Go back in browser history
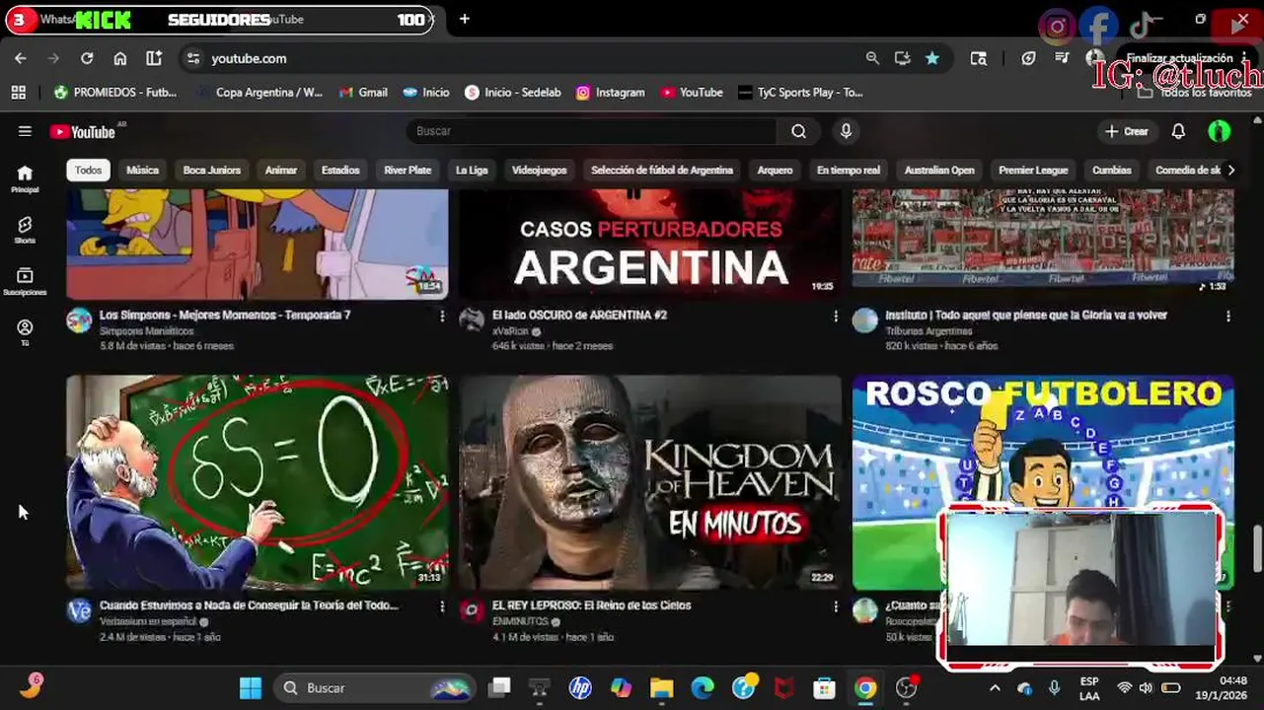 point(21,58)
